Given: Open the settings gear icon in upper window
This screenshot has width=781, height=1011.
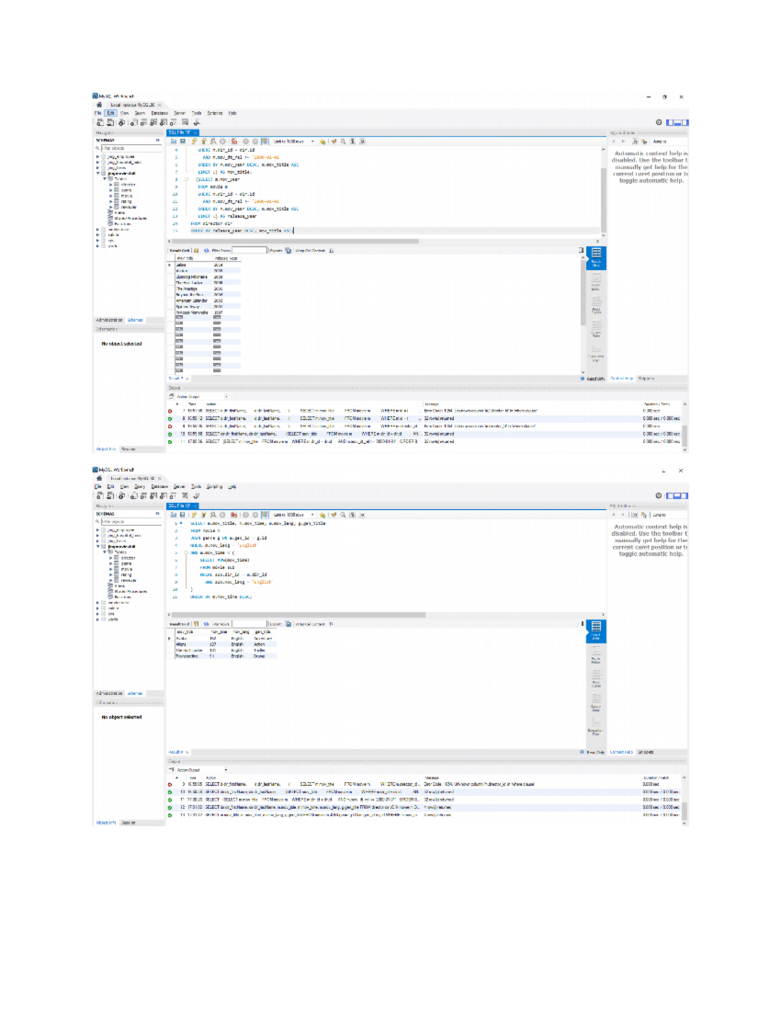Looking at the screenshot, I should point(659,122).
